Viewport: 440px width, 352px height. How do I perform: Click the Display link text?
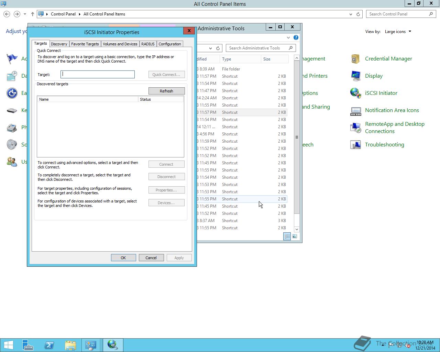click(374, 76)
